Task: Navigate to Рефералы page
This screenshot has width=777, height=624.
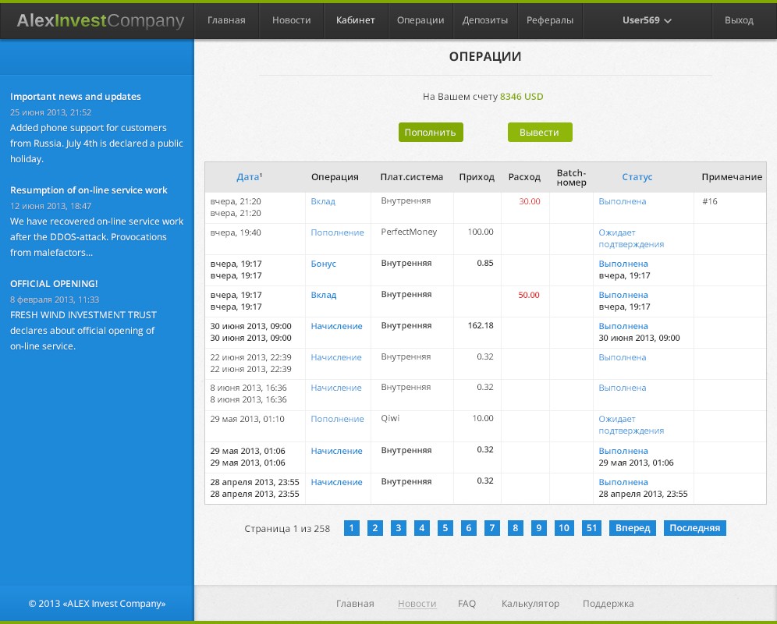Action: click(550, 21)
